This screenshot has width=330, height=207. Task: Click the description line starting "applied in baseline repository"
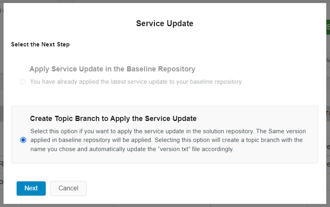[x=166, y=140]
